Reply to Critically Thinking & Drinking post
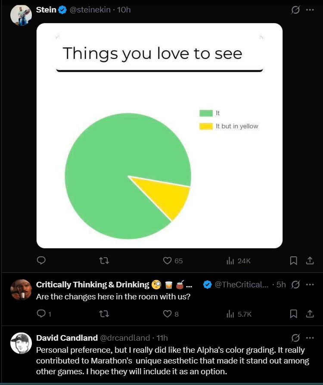This screenshot has height=385, width=323. pyautogui.click(x=42, y=314)
